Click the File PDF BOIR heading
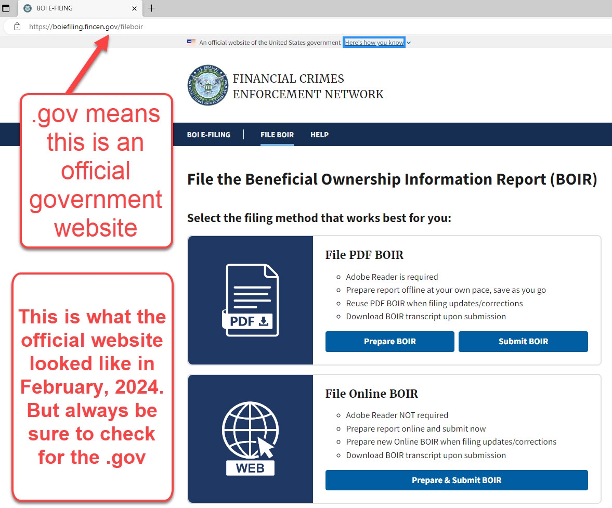Screen dimensions: 612x508 (x=364, y=255)
